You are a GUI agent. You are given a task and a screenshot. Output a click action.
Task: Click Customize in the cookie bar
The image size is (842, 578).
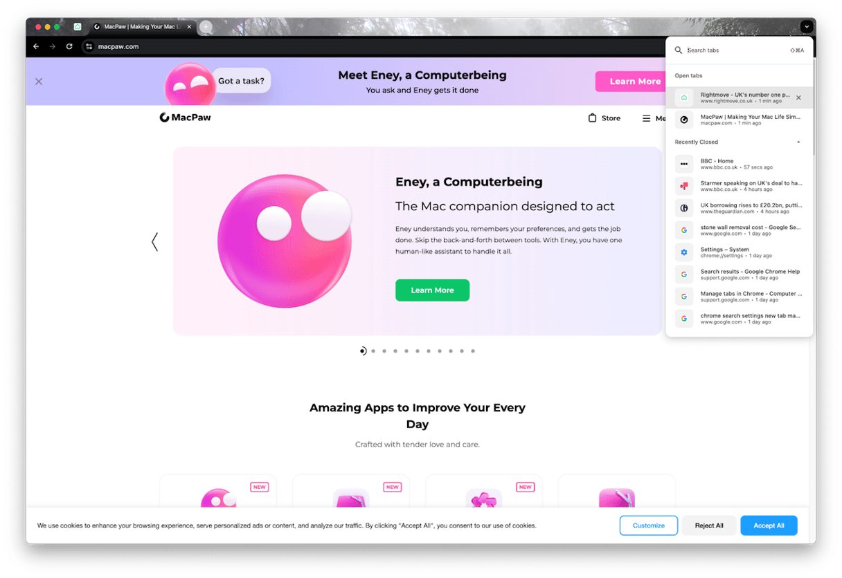click(x=648, y=525)
